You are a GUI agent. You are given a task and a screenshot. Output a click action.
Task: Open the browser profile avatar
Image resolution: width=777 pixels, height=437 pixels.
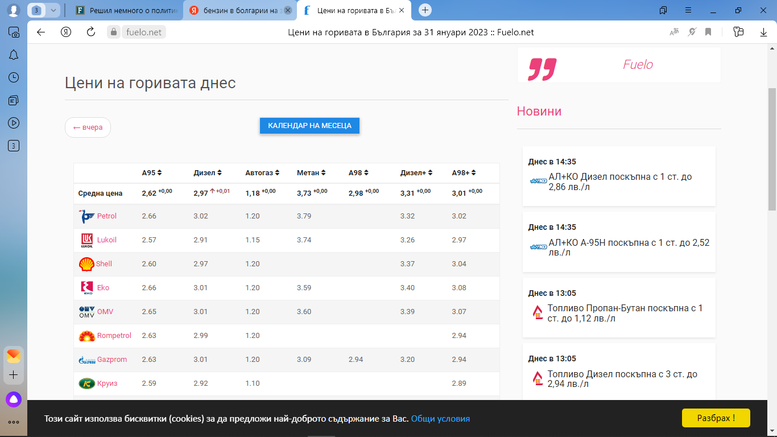pyautogui.click(x=14, y=10)
